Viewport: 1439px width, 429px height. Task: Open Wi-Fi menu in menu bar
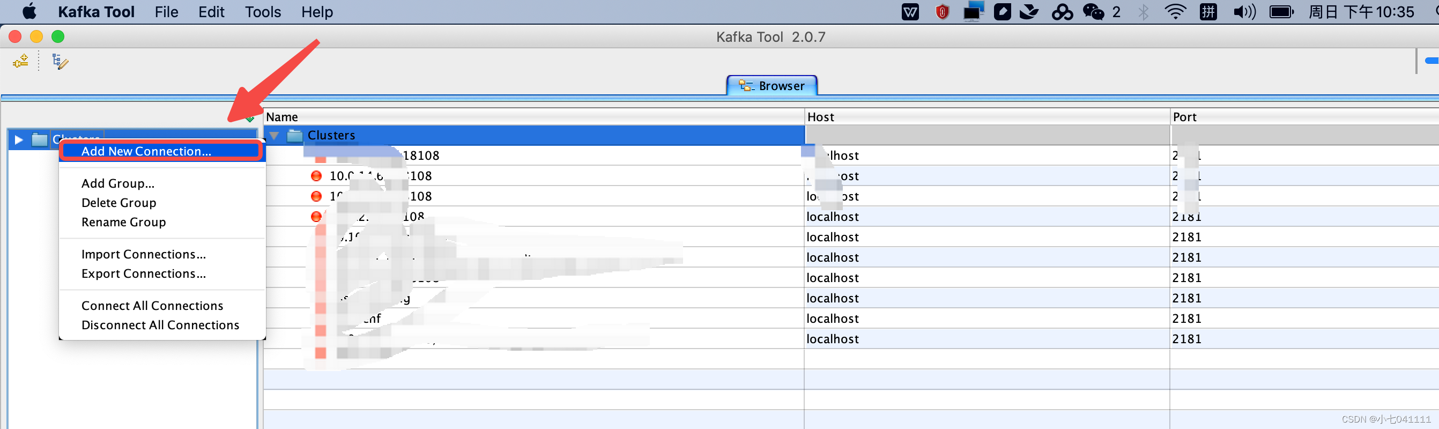coord(1175,12)
